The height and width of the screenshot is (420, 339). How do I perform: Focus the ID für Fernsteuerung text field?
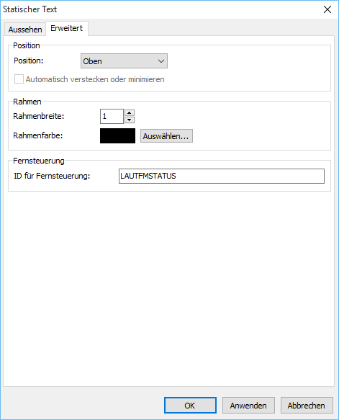[222, 176]
